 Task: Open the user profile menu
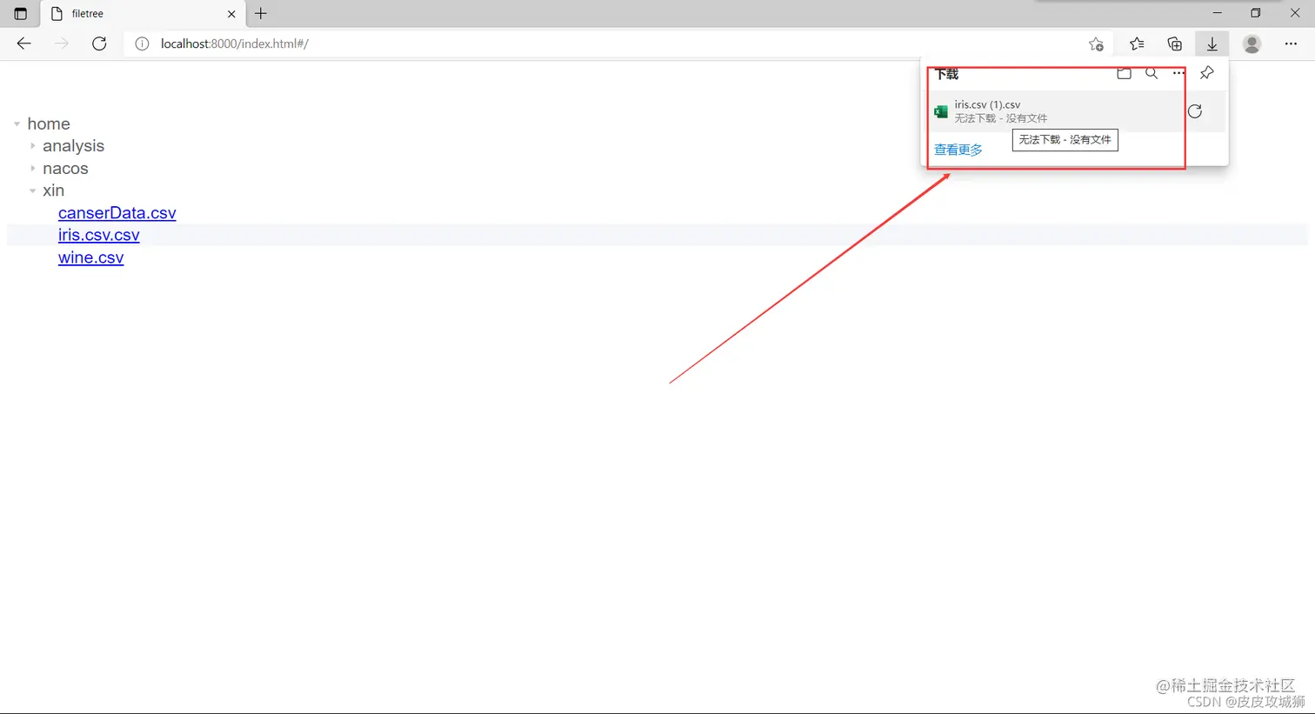coord(1252,43)
